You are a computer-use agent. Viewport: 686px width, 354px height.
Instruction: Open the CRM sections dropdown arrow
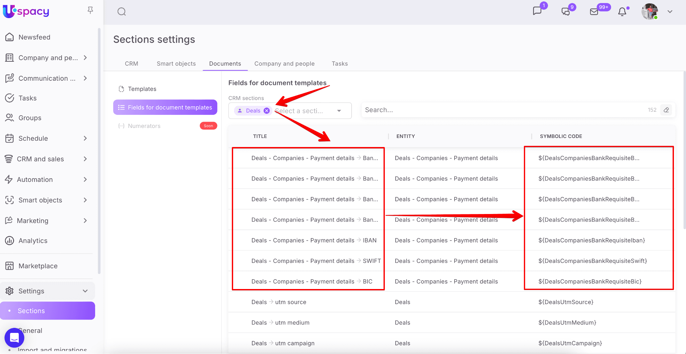(x=339, y=111)
